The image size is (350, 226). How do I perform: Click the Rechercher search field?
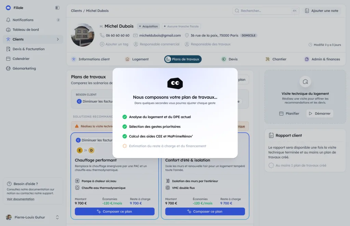tap(266, 11)
